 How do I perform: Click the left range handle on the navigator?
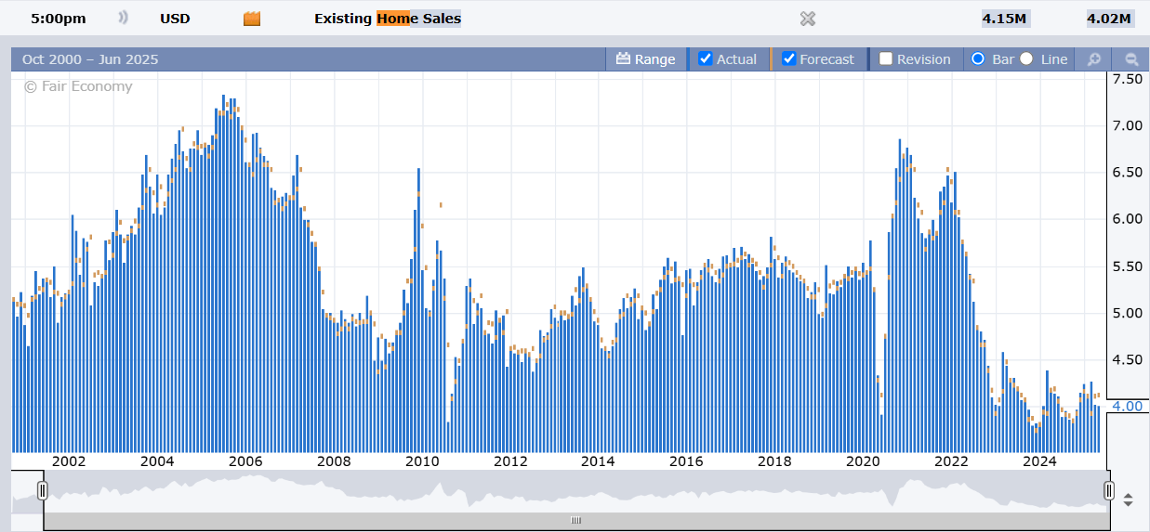pos(42,490)
